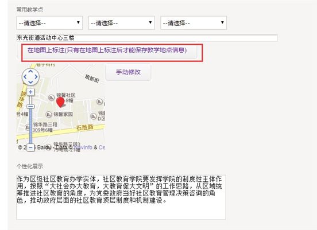Zoom in map with plus button
The width and height of the screenshot is (317, 230).
click(30, 92)
